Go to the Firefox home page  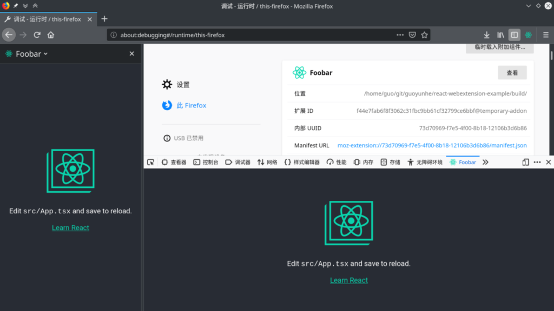pyautogui.click(x=51, y=35)
